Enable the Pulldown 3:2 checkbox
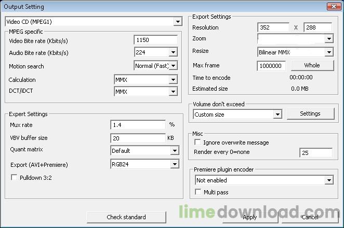The width and height of the screenshot is (344, 228). (x=15, y=177)
